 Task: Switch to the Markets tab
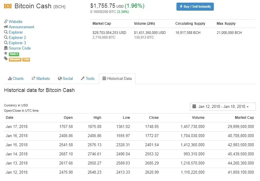pyautogui.click(x=41, y=78)
